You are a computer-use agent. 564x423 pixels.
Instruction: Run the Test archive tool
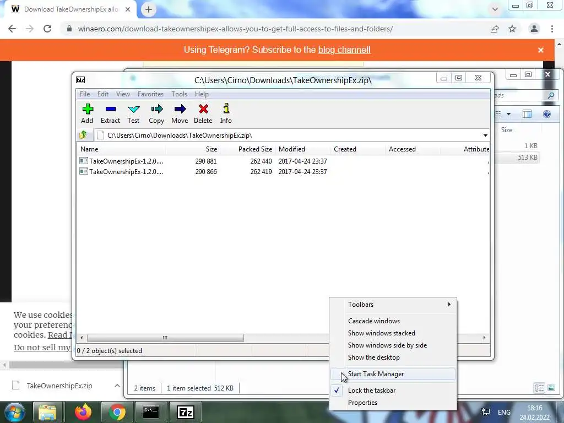click(x=133, y=113)
